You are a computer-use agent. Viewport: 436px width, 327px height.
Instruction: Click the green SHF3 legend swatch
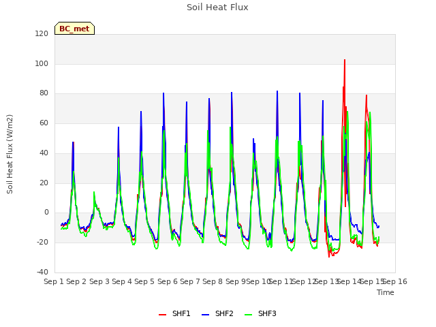pos(248,315)
